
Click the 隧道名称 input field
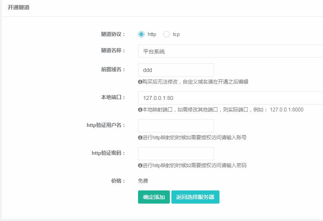[x=230, y=51]
